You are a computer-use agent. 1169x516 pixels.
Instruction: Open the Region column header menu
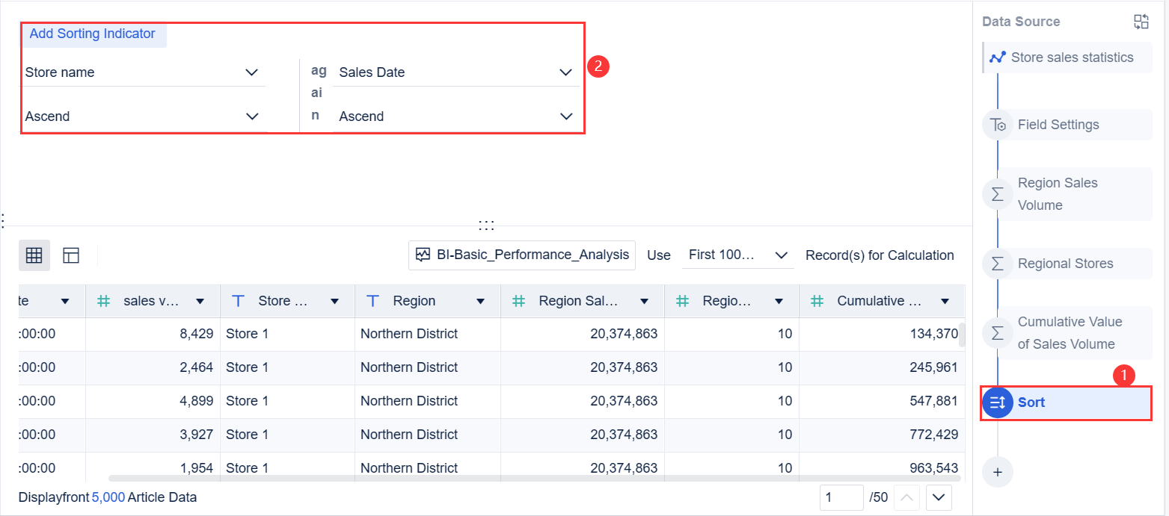click(x=481, y=300)
